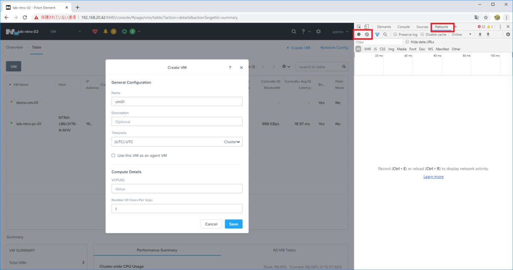Open the All VM Tasks tab
This screenshot has height=270, width=513.
pyautogui.click(x=284, y=250)
